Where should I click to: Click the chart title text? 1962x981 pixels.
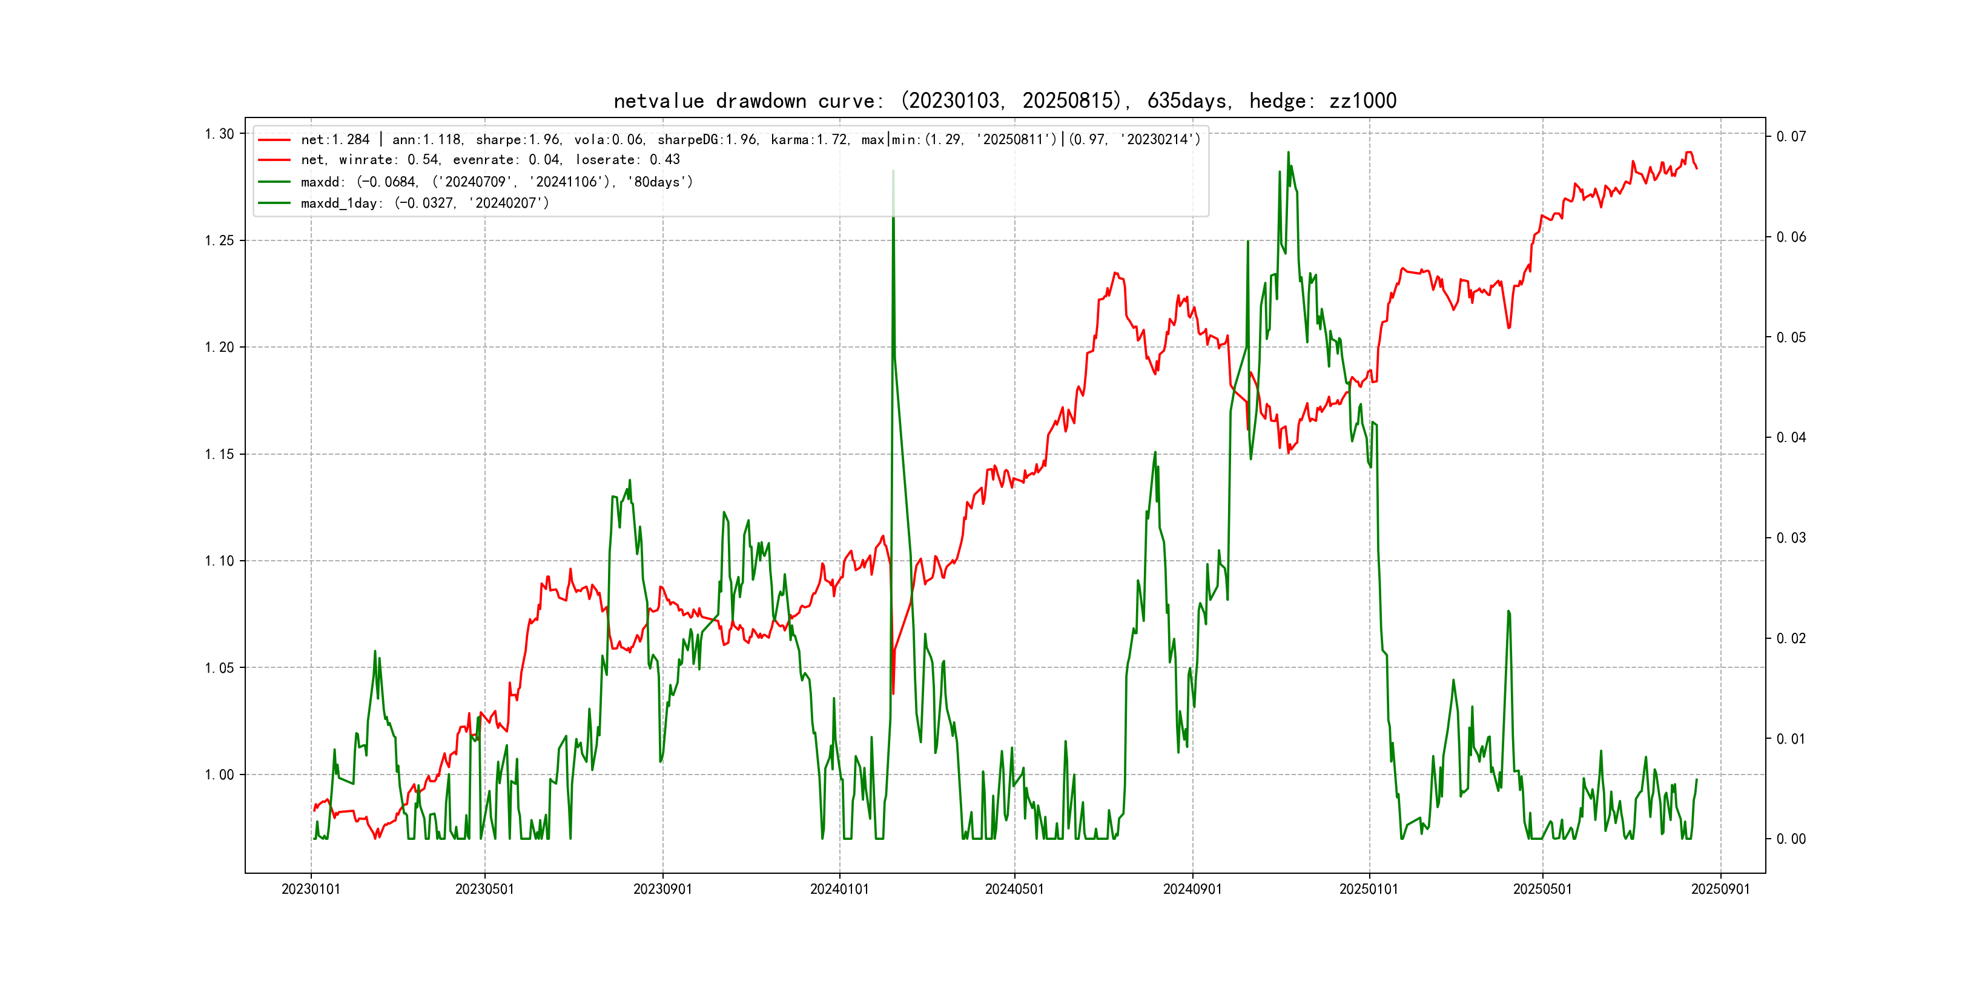tap(1005, 101)
